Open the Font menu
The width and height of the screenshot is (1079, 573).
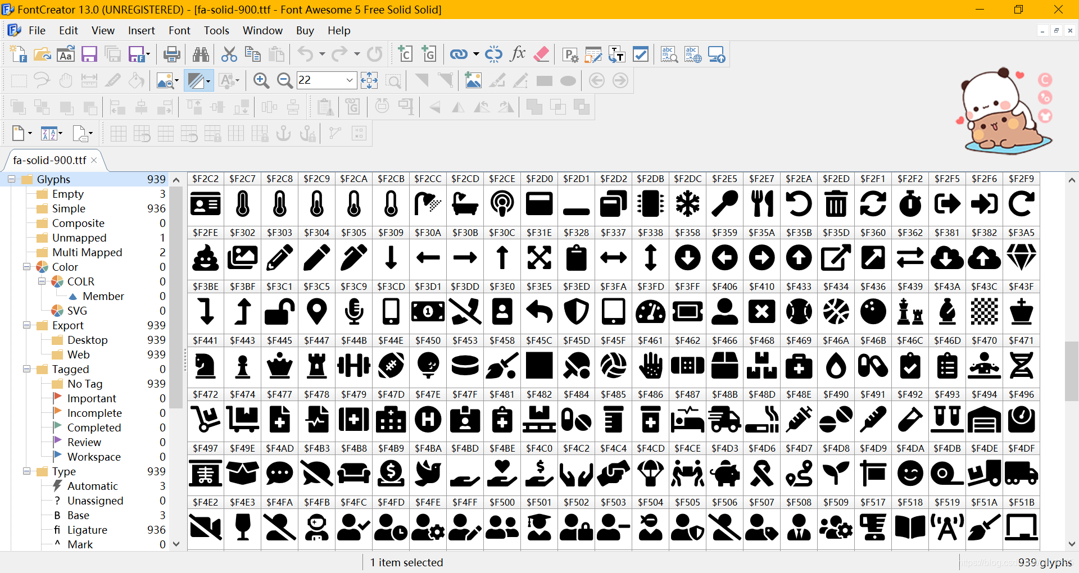point(179,30)
